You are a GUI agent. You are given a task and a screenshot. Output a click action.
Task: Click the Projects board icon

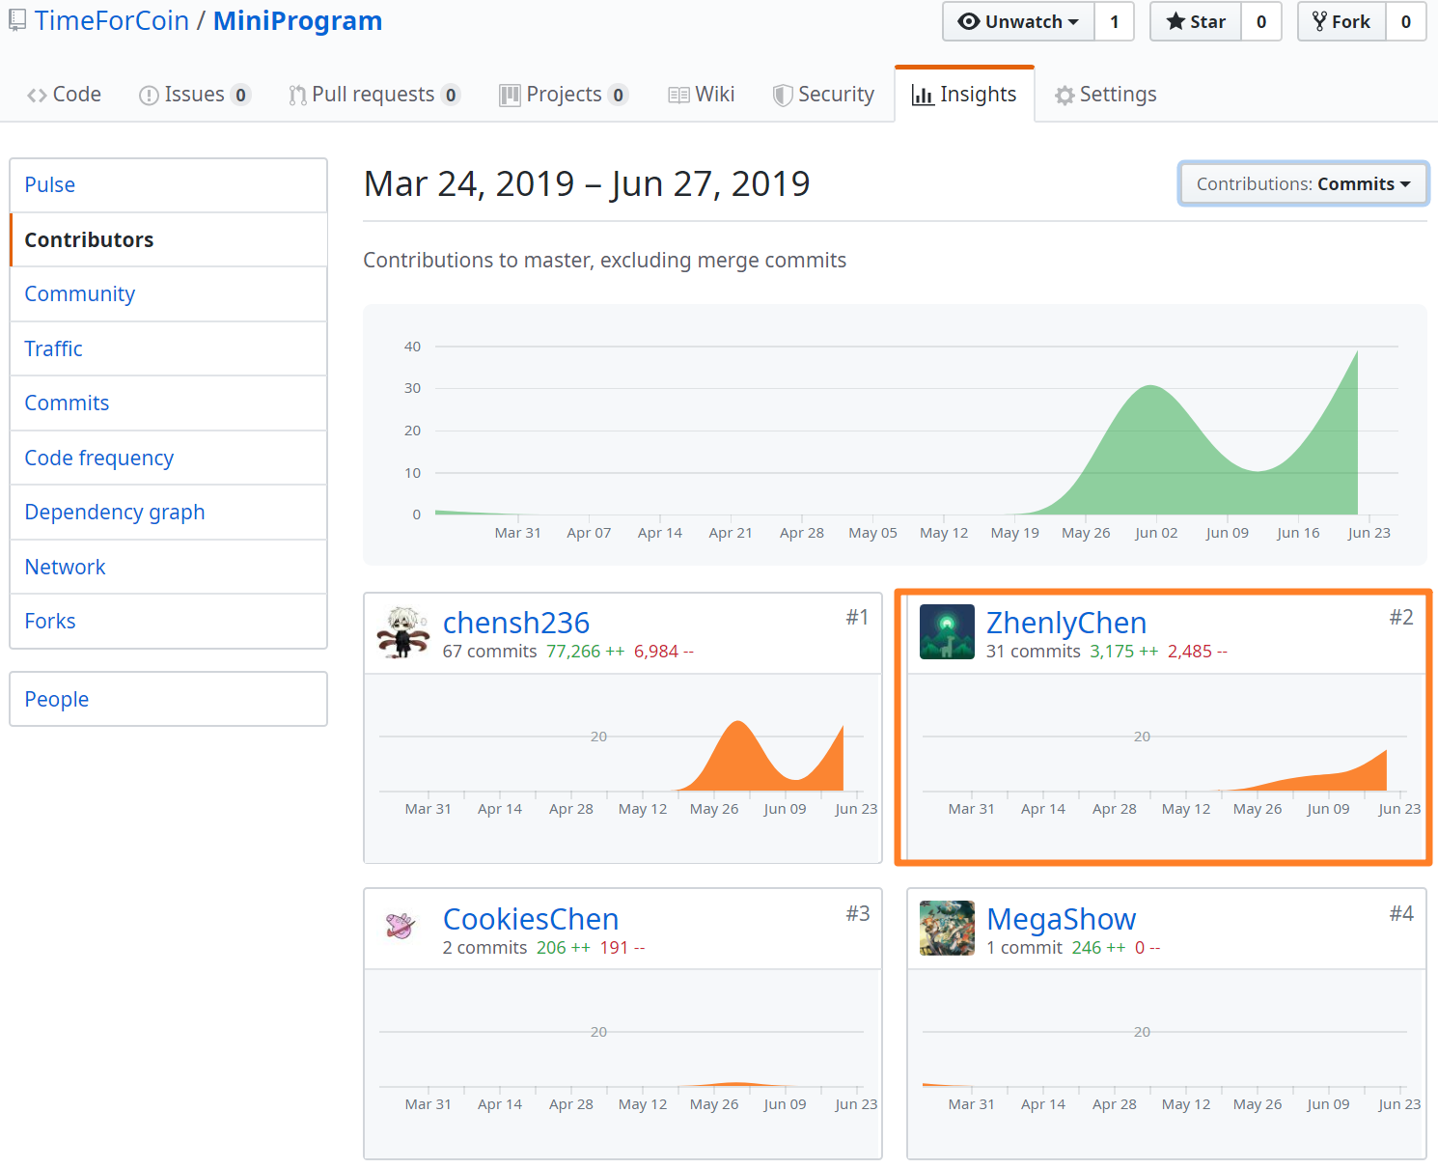[x=509, y=96]
